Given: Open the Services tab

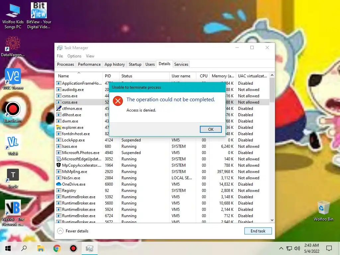Looking at the screenshot, I should click(x=181, y=64).
